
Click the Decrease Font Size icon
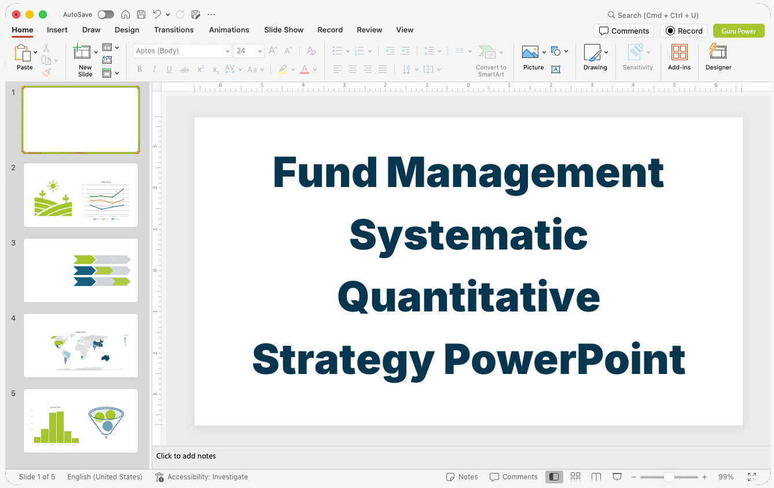pos(288,51)
